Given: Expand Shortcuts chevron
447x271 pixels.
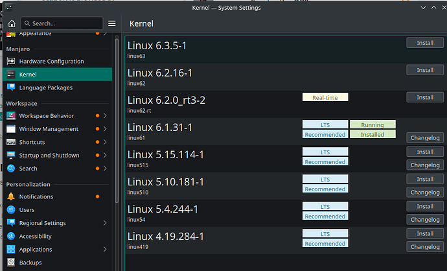Looking at the screenshot, I should pyautogui.click(x=105, y=142).
